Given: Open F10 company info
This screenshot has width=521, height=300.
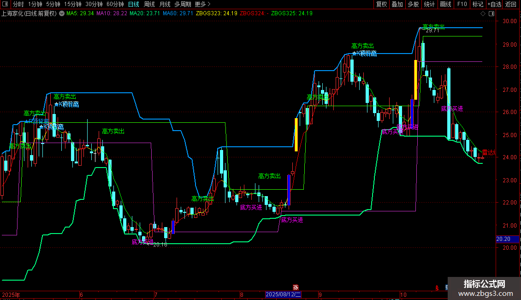Looking at the screenshot, I should [462, 4].
